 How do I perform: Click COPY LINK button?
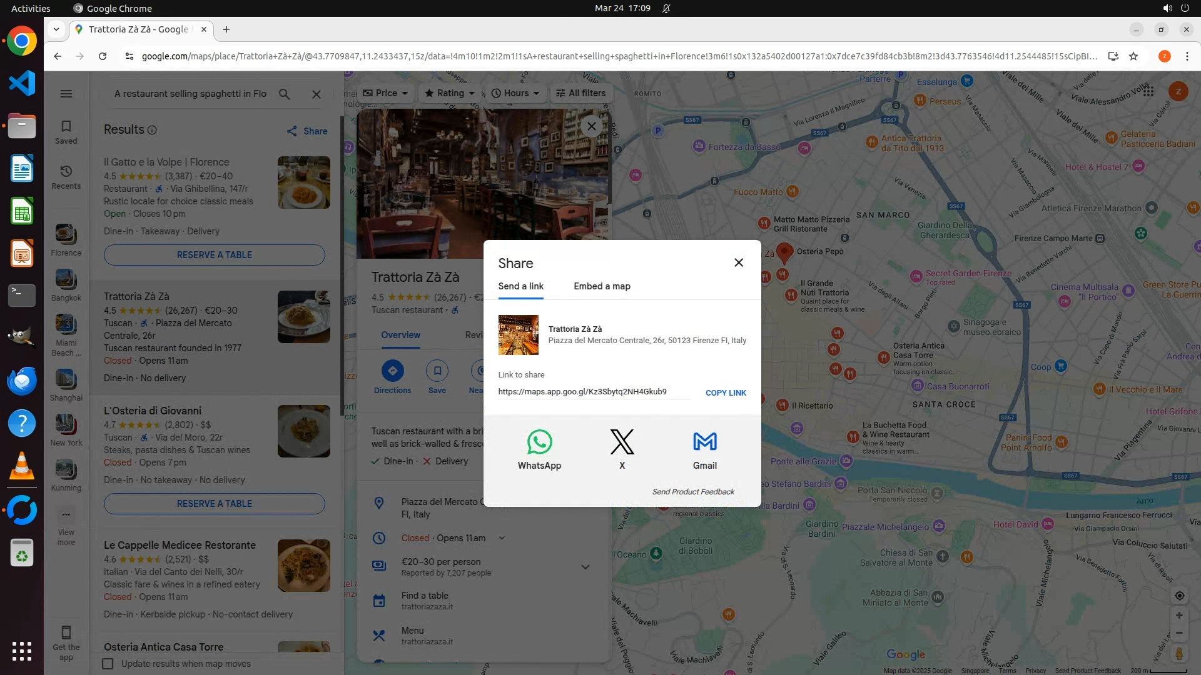click(726, 392)
